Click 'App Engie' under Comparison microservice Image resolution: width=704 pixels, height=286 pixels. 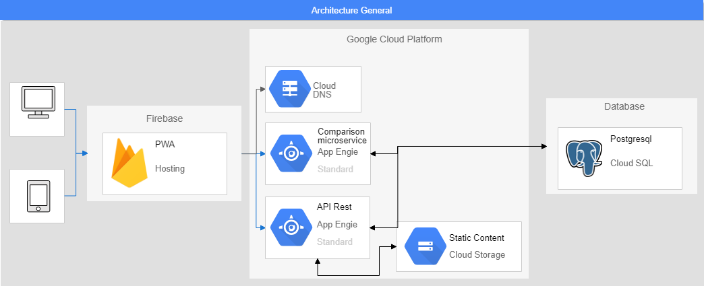coord(338,152)
